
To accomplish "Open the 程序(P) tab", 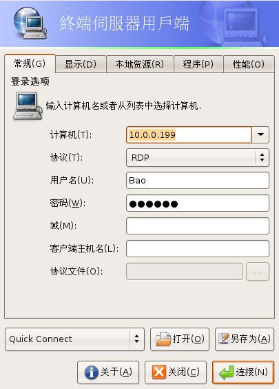I will coord(198,64).
